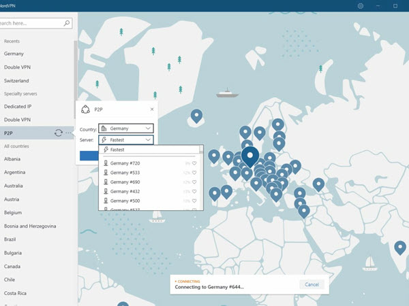This screenshot has height=306, width=409.
Task: Choose Germany #720 from server list
Action: pyautogui.click(x=149, y=163)
